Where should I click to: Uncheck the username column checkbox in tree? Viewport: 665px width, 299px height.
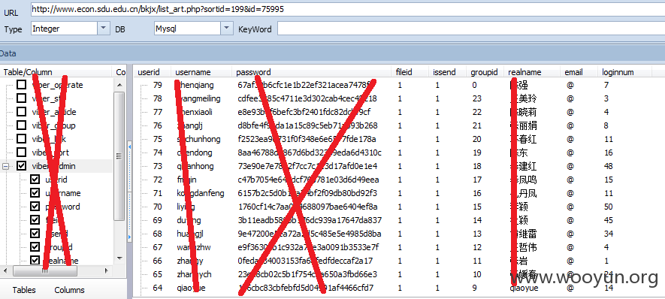pos(35,193)
